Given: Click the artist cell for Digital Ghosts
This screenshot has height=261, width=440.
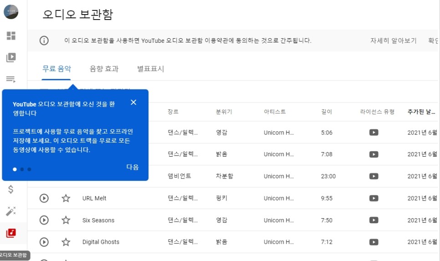Looking at the screenshot, I should coord(279,242).
